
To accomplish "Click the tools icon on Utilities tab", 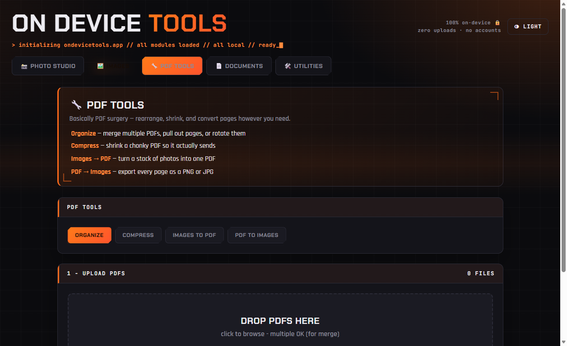I will tap(288, 66).
